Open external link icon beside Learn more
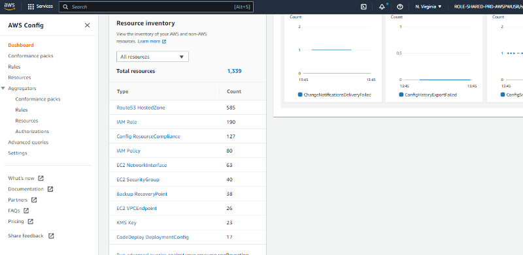The height and width of the screenshot is (255, 523). pyautogui.click(x=164, y=42)
